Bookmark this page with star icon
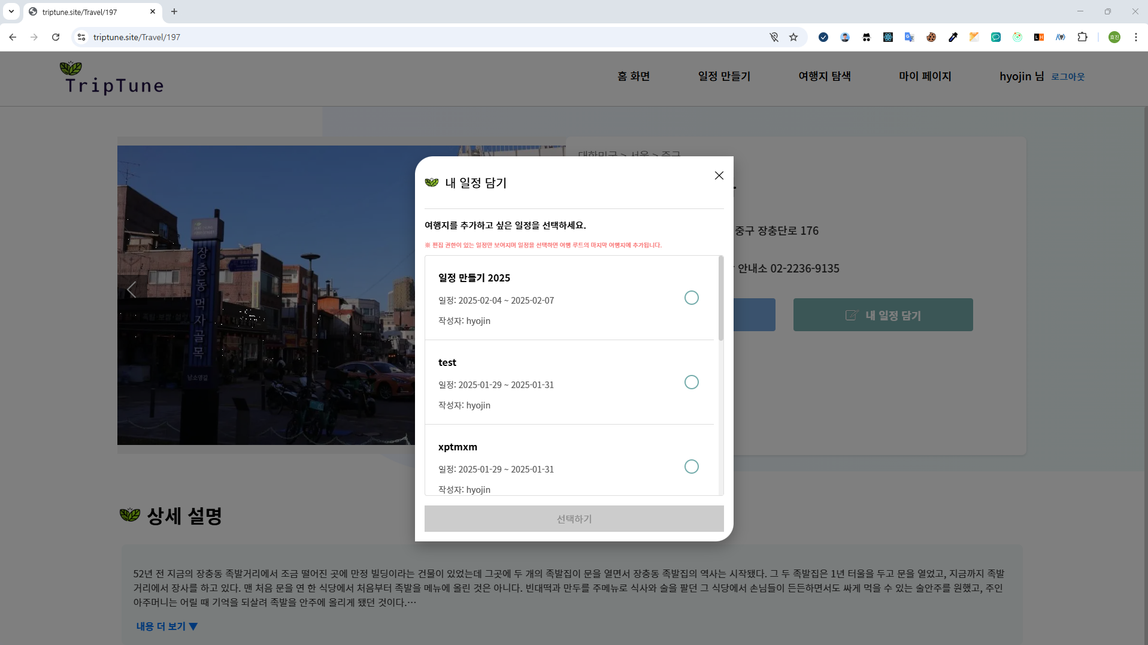Image resolution: width=1148 pixels, height=645 pixels. 793,37
